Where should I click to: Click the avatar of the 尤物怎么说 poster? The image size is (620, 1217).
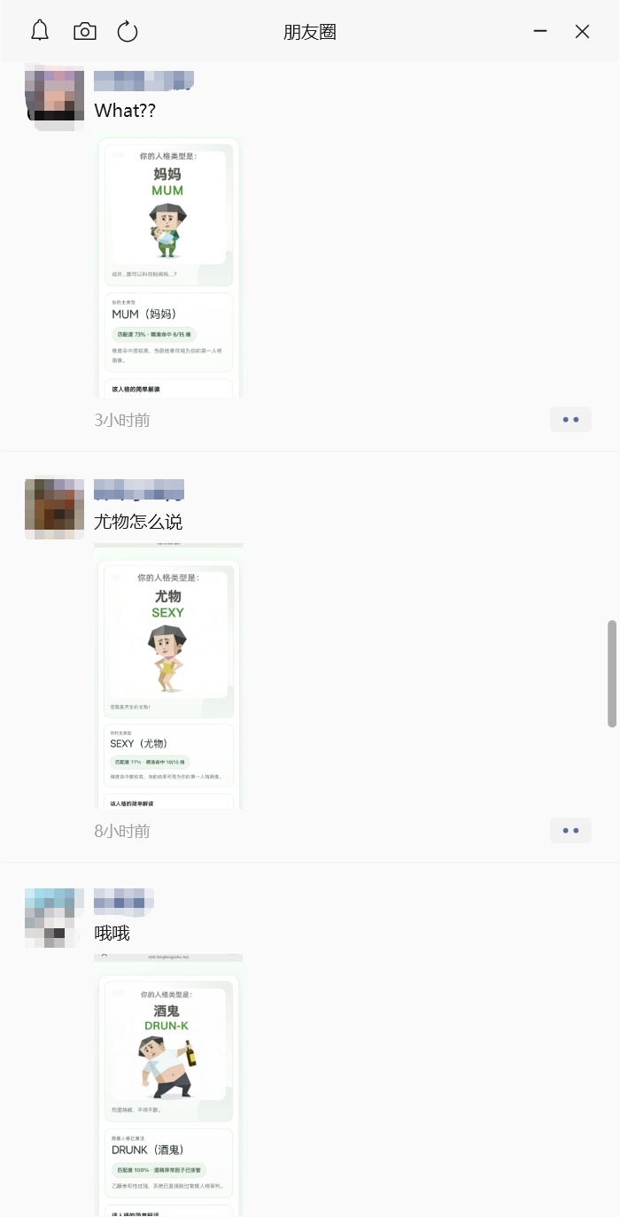(x=54, y=509)
